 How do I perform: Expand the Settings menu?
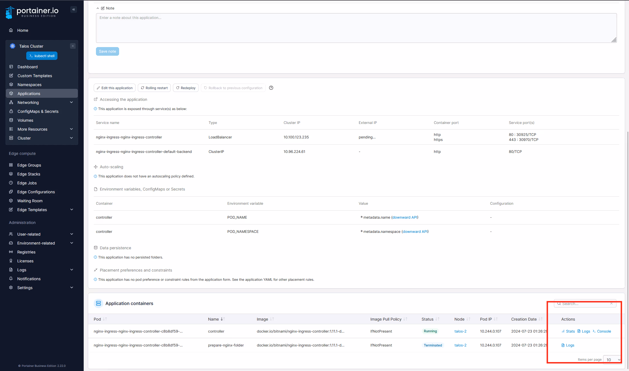(42, 288)
